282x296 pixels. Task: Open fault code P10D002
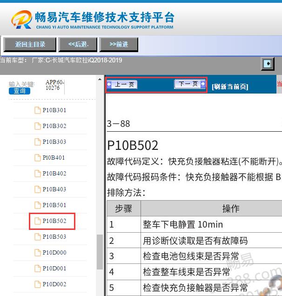click(54, 284)
